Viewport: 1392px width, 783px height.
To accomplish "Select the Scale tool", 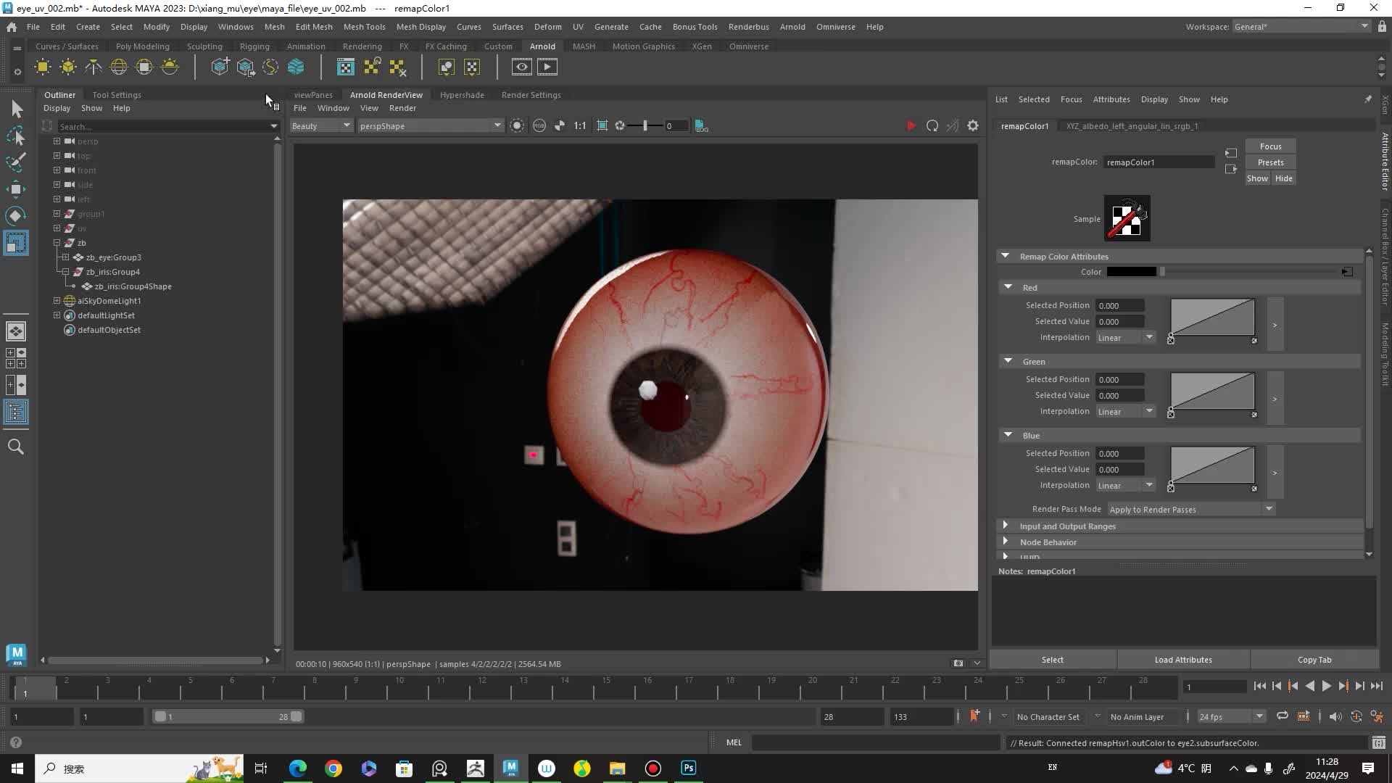I will 16,243.
